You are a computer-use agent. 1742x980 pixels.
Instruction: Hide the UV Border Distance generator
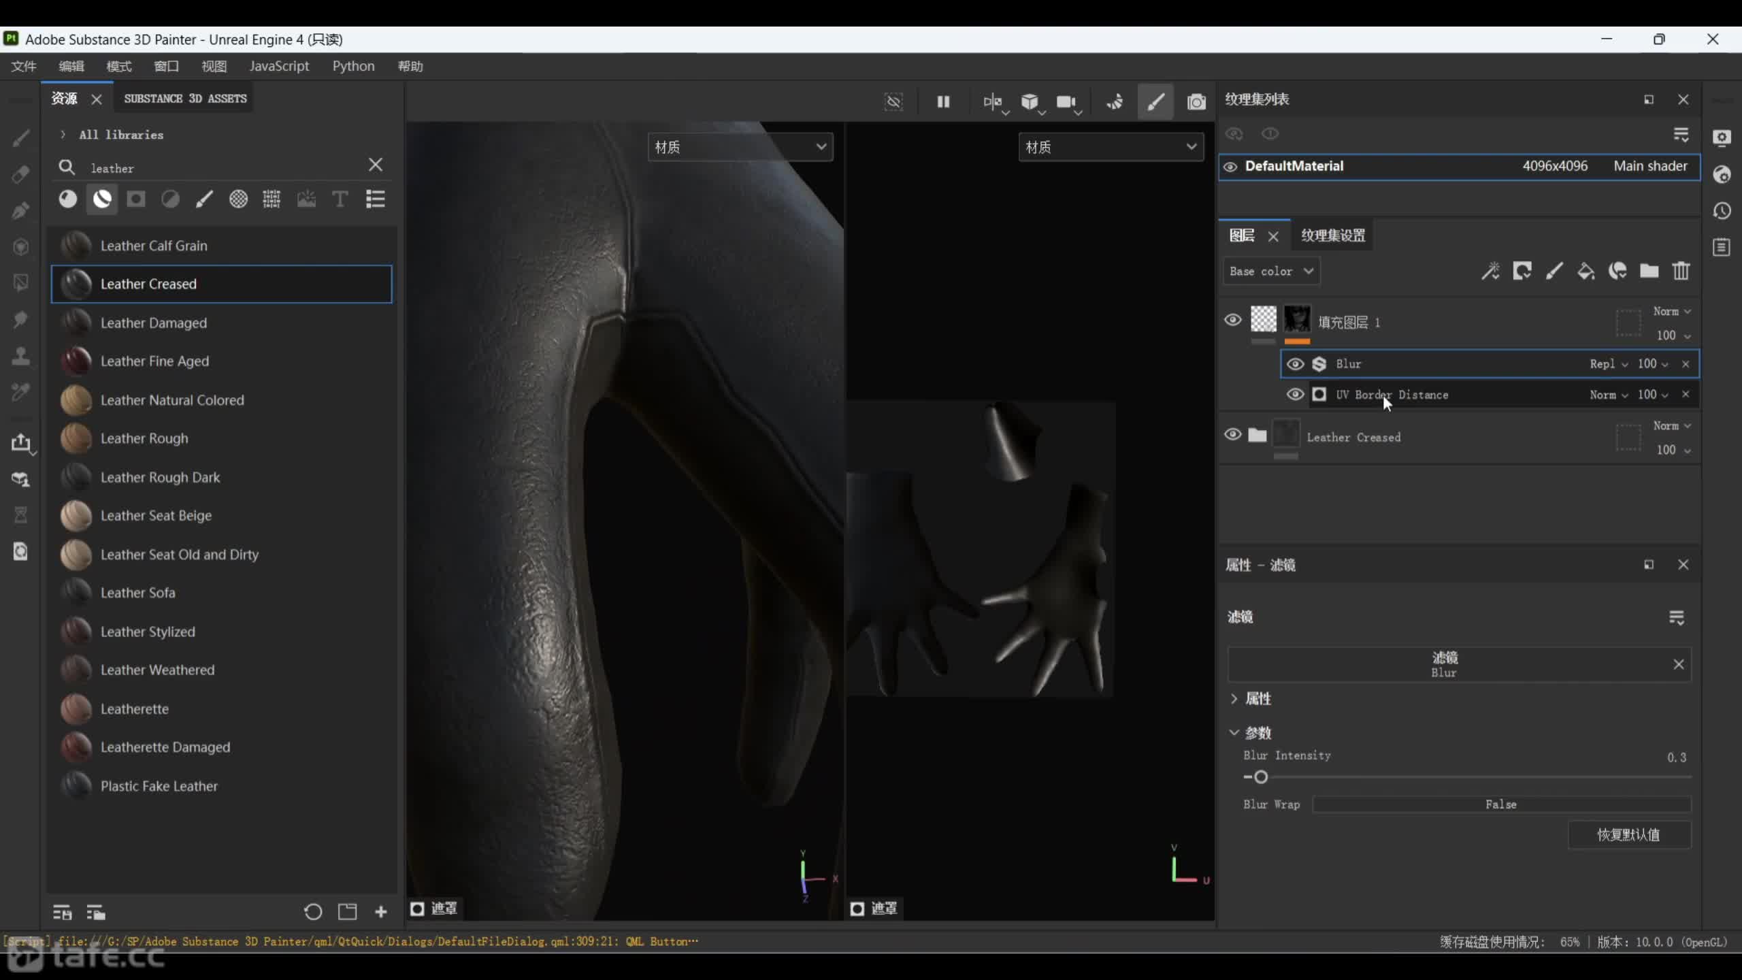point(1295,395)
